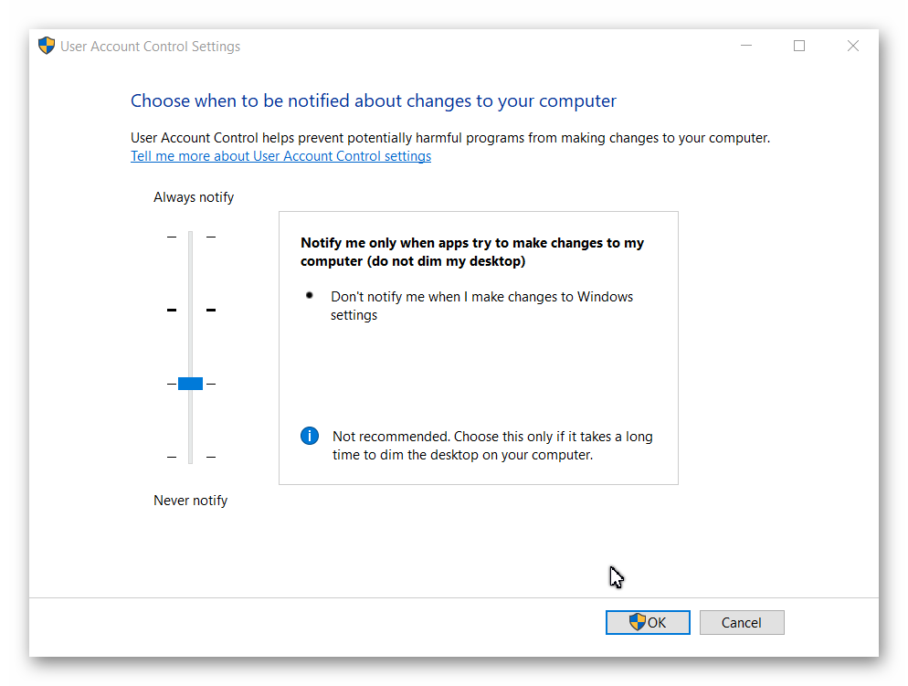
Task: Click the 'Never notify' label
Action: click(191, 501)
